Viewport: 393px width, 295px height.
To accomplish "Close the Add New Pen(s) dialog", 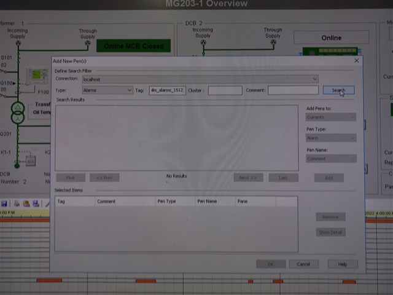I will click(356, 61).
